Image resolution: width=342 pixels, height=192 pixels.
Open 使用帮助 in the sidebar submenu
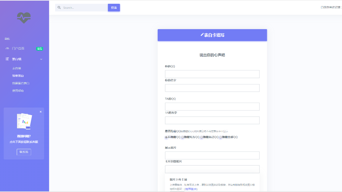tap(18, 91)
